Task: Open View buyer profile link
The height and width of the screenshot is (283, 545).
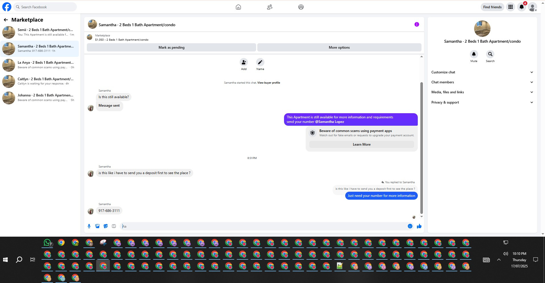Action: [269, 83]
